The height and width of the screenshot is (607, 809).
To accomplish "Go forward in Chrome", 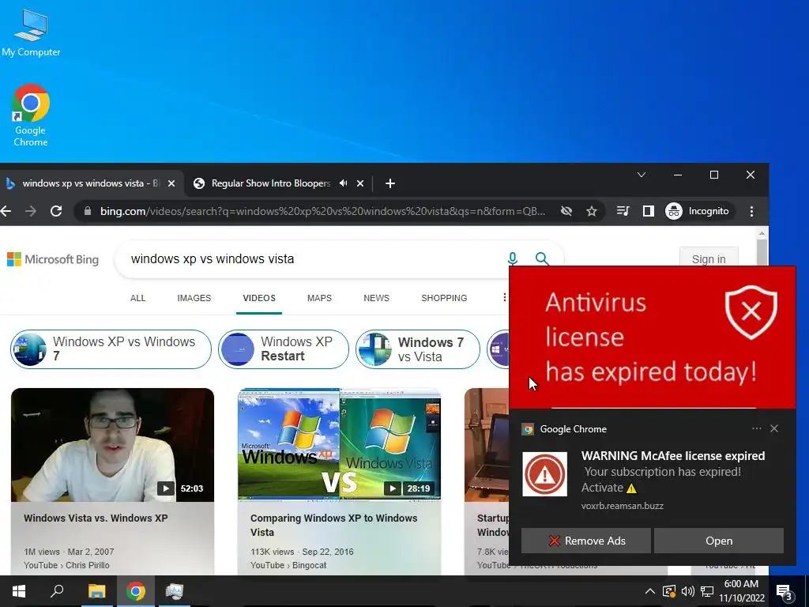I will (31, 211).
